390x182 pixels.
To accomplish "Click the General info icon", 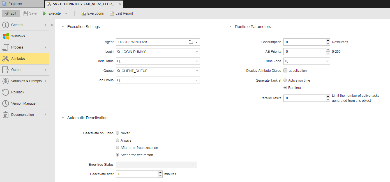I will point(6,25).
